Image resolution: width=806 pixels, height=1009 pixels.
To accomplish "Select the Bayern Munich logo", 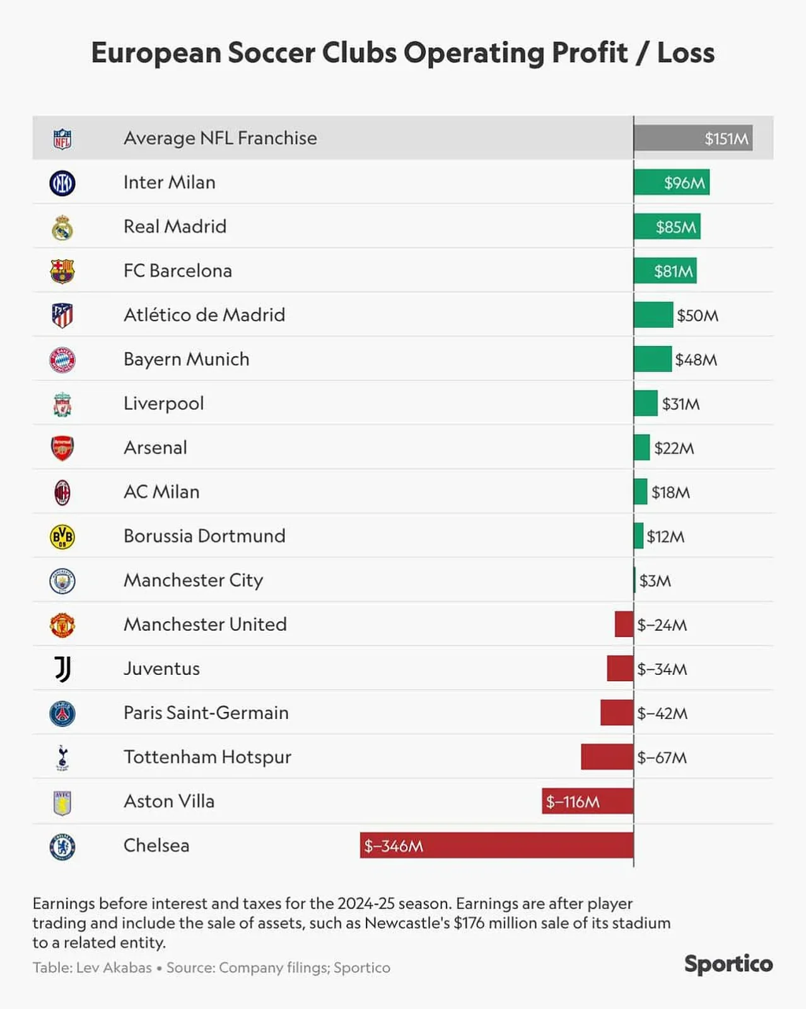I will click(x=62, y=360).
